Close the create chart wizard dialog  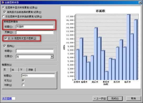(x=140, y=2)
